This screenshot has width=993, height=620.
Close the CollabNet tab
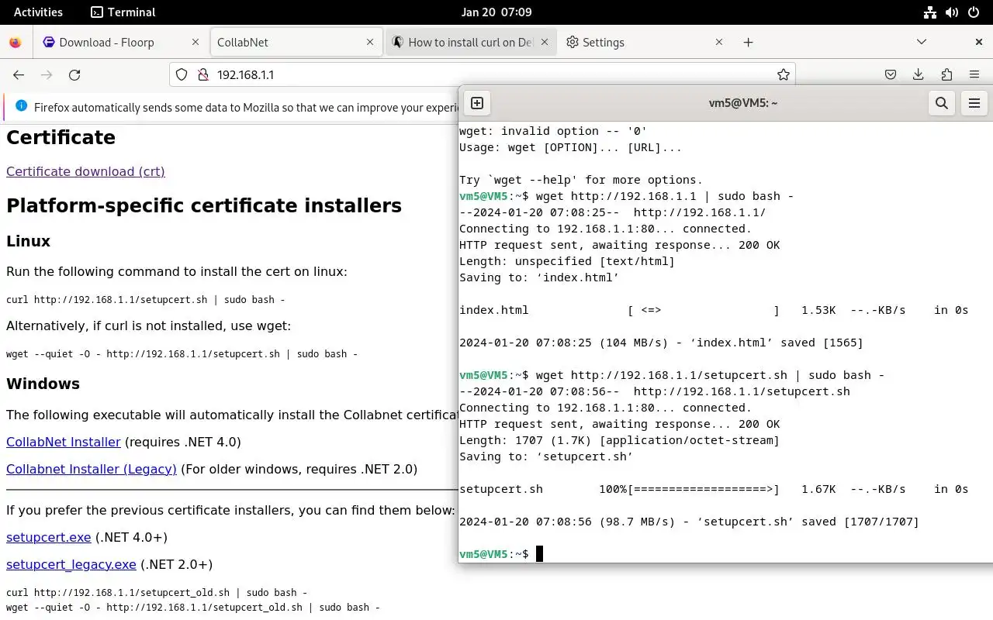click(x=371, y=43)
